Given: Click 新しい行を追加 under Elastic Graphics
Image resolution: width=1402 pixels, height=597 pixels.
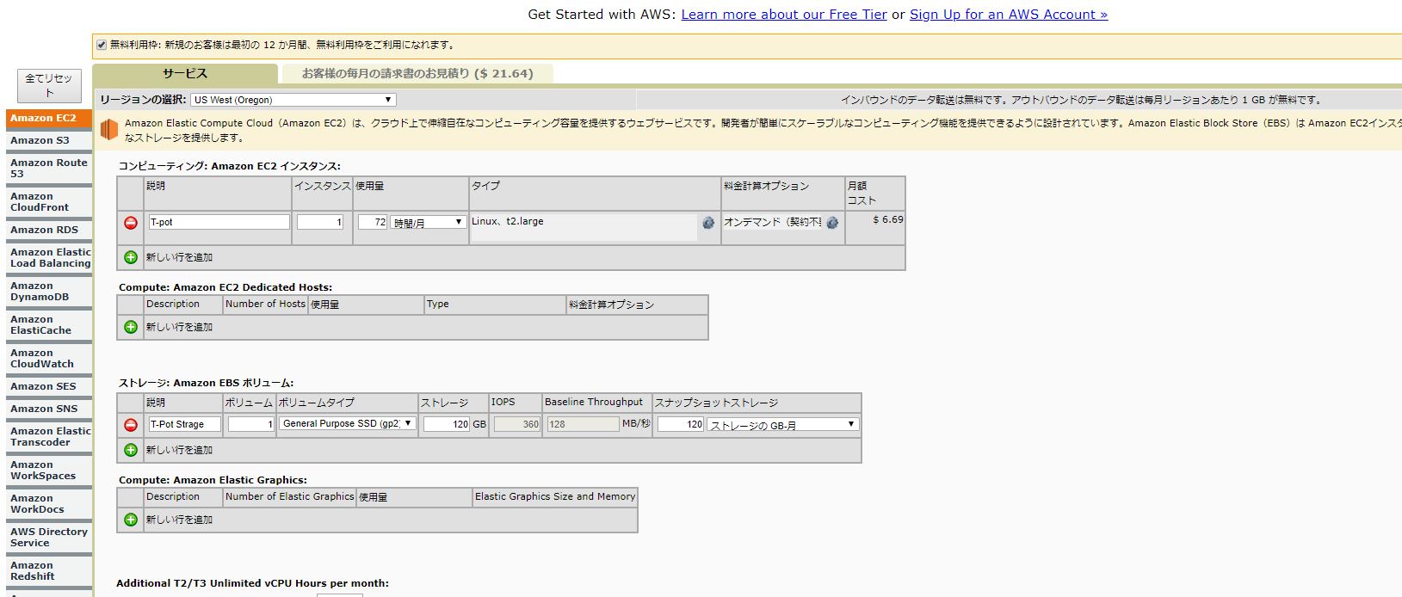Looking at the screenshot, I should click(x=179, y=520).
